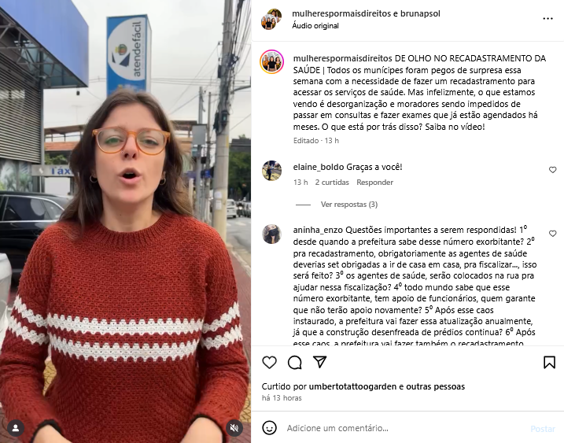Open comments with speech bubble icon
Image resolution: width=564 pixels, height=443 pixels.
pos(295,363)
